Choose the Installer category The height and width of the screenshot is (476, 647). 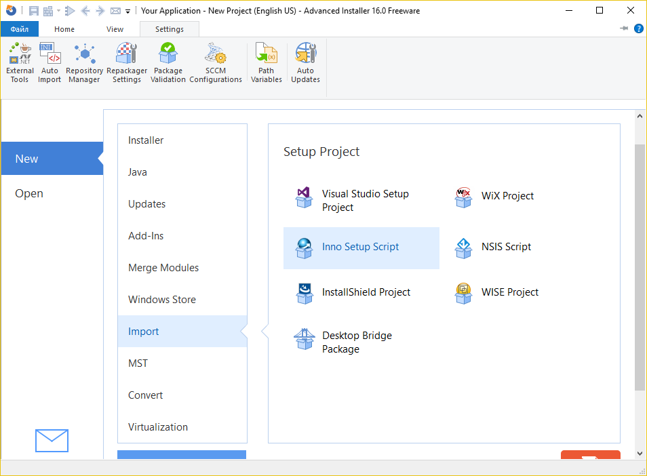click(182, 140)
